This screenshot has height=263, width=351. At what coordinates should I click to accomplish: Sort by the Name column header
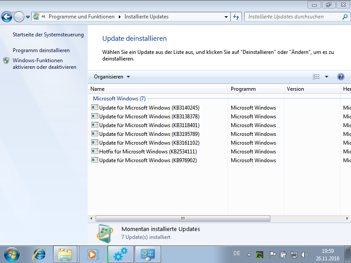tap(158, 89)
